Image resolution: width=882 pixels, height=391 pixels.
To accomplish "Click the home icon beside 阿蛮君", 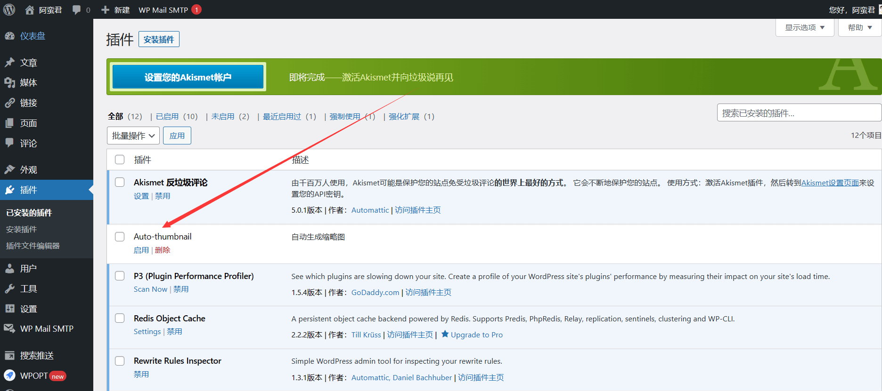I will coord(30,10).
